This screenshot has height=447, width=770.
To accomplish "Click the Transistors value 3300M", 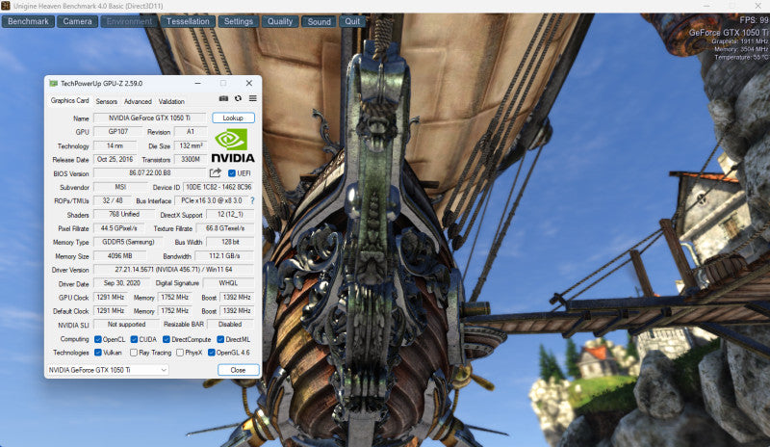I will pos(190,159).
